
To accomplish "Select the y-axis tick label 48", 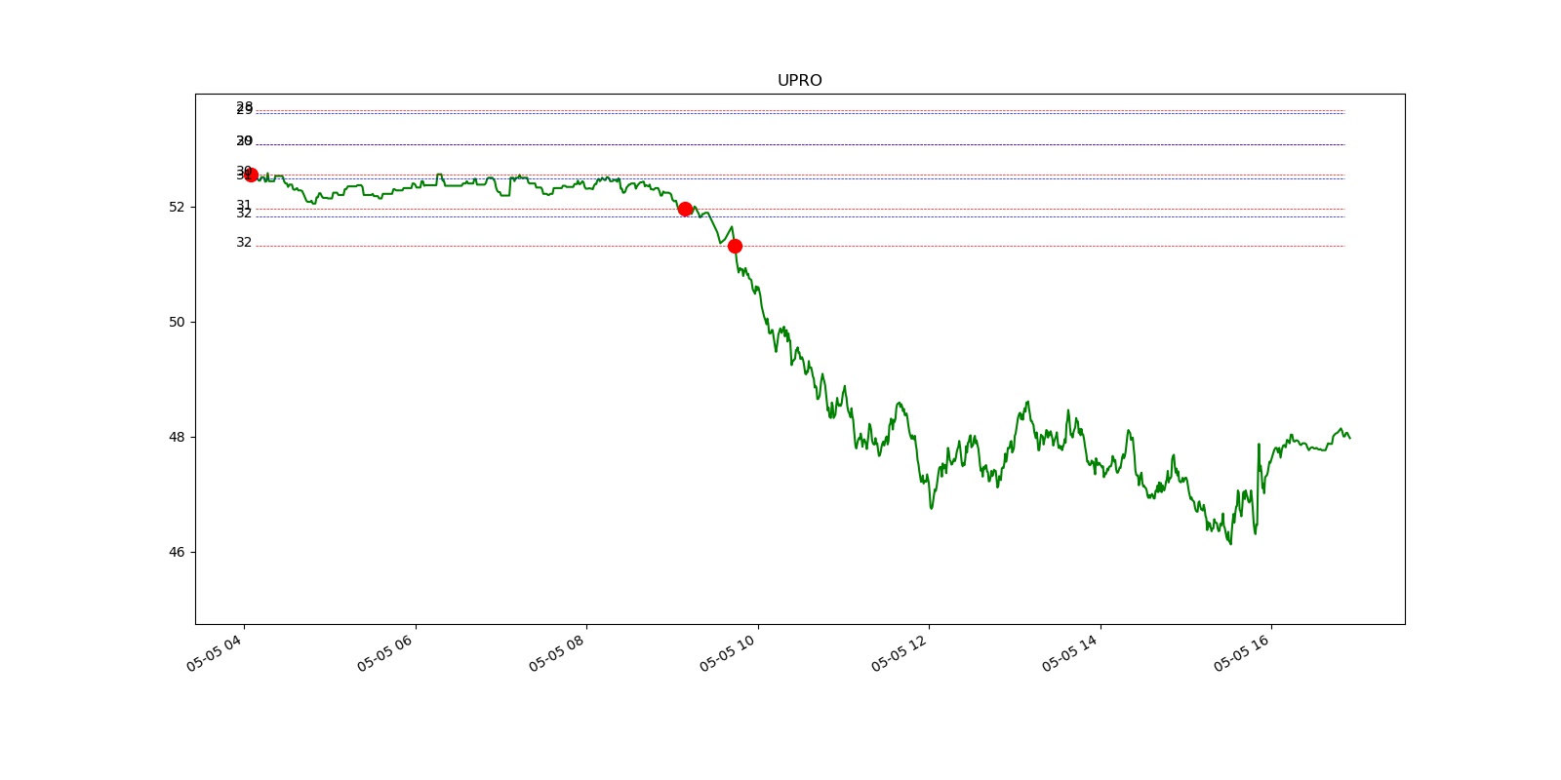I will click(x=177, y=437).
